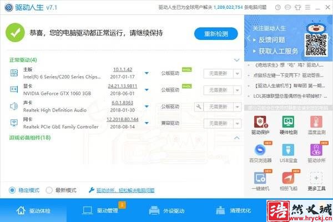Click 反馈问题 in the banner

coord(271,40)
